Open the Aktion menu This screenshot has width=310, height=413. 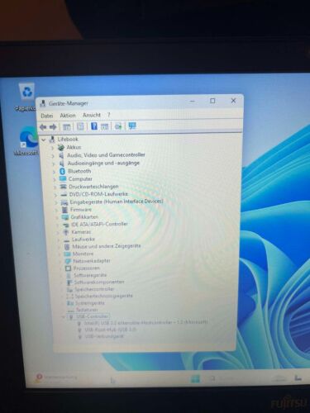click(x=68, y=116)
